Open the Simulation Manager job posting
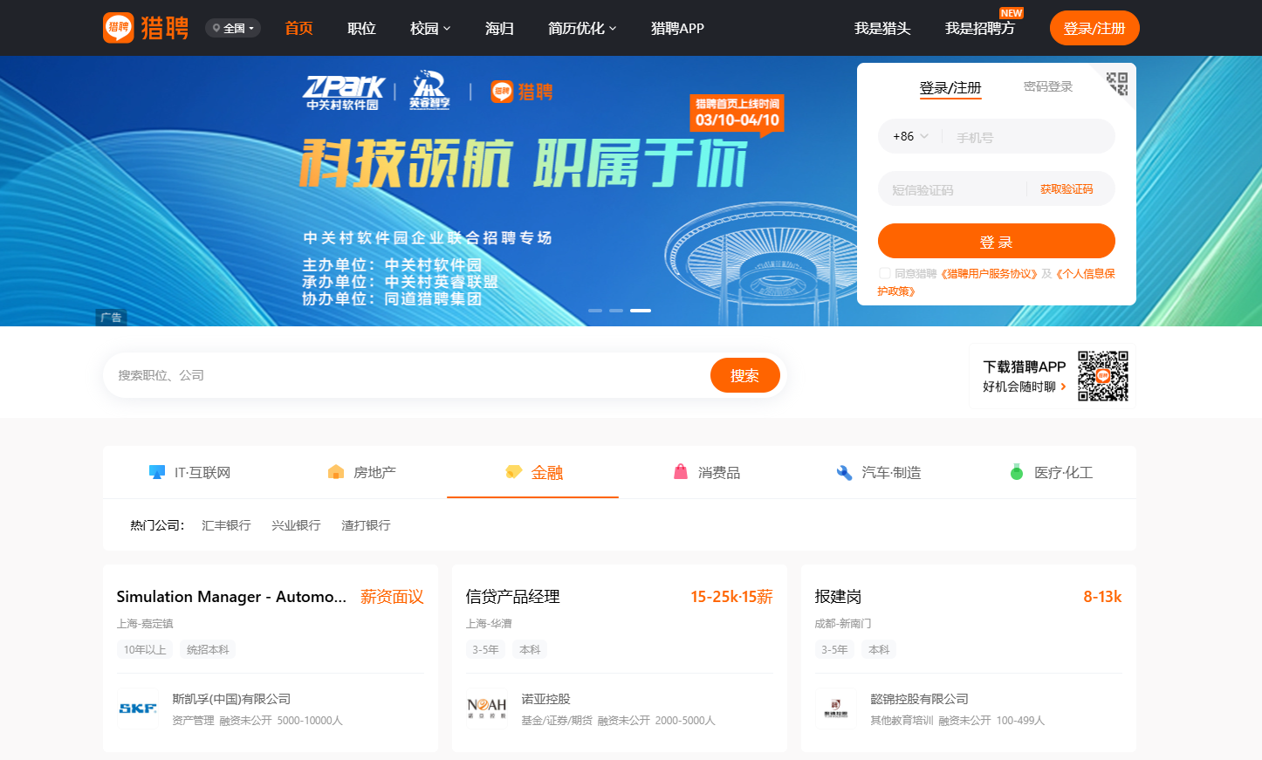 point(231,597)
